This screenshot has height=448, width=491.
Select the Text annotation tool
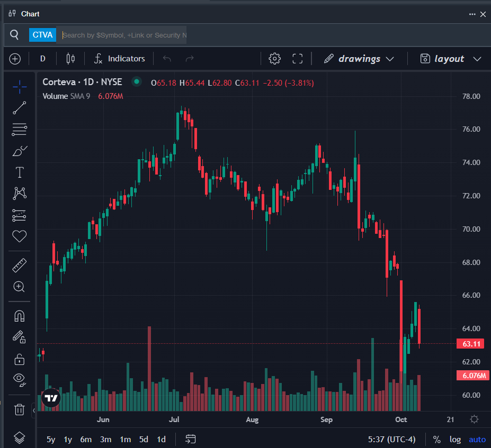point(20,172)
